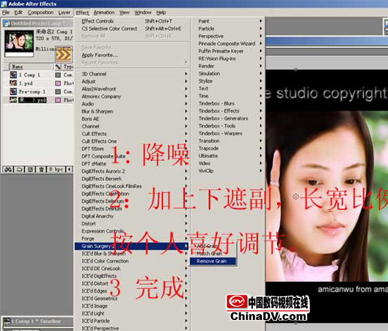388x331 pixels.
Task: Open the View menu
Action: point(124,12)
